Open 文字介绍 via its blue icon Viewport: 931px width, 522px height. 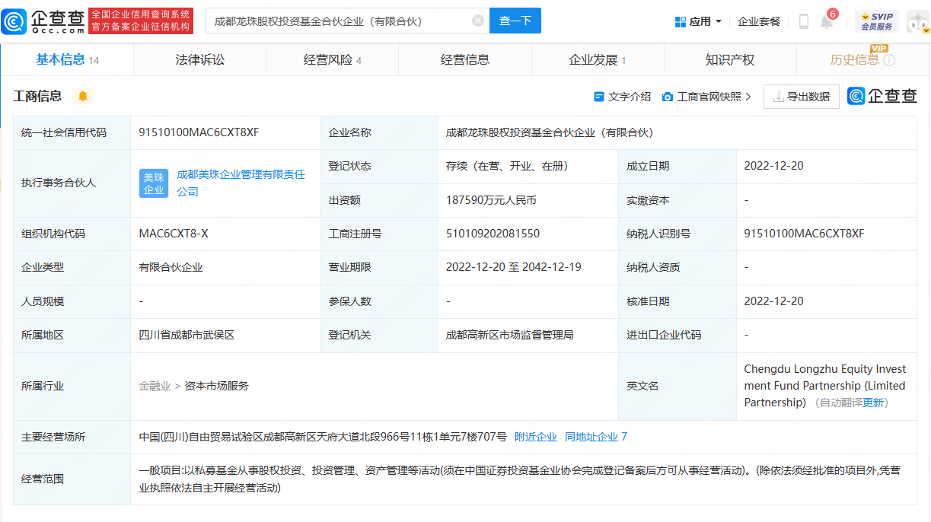click(598, 97)
